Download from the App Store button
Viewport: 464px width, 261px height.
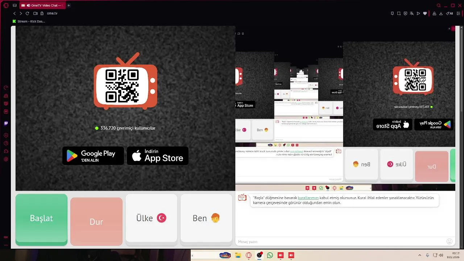[158, 156]
